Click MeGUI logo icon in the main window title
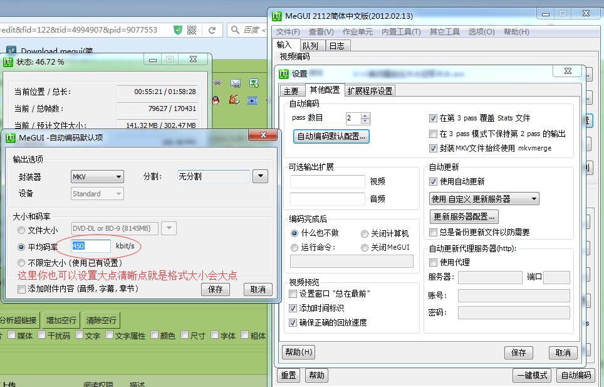This screenshot has width=604, height=387. tap(277, 16)
